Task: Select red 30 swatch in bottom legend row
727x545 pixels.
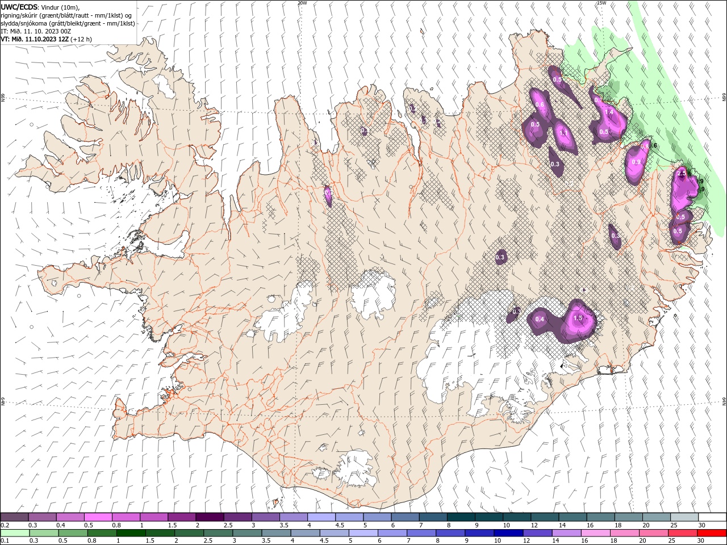Action: [x=712, y=533]
